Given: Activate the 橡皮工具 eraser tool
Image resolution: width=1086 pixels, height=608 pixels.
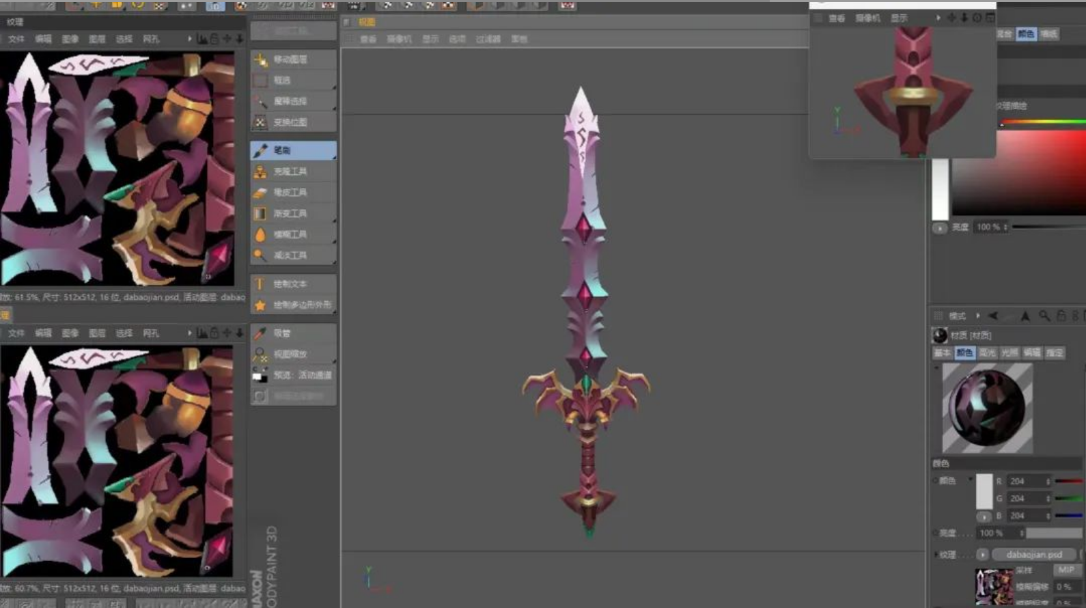Looking at the screenshot, I should pos(292,193).
